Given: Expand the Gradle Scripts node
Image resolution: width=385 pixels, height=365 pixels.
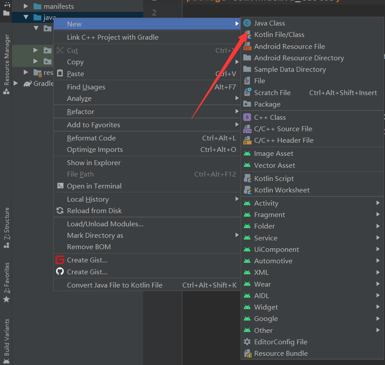Looking at the screenshot, I should click(16, 83).
